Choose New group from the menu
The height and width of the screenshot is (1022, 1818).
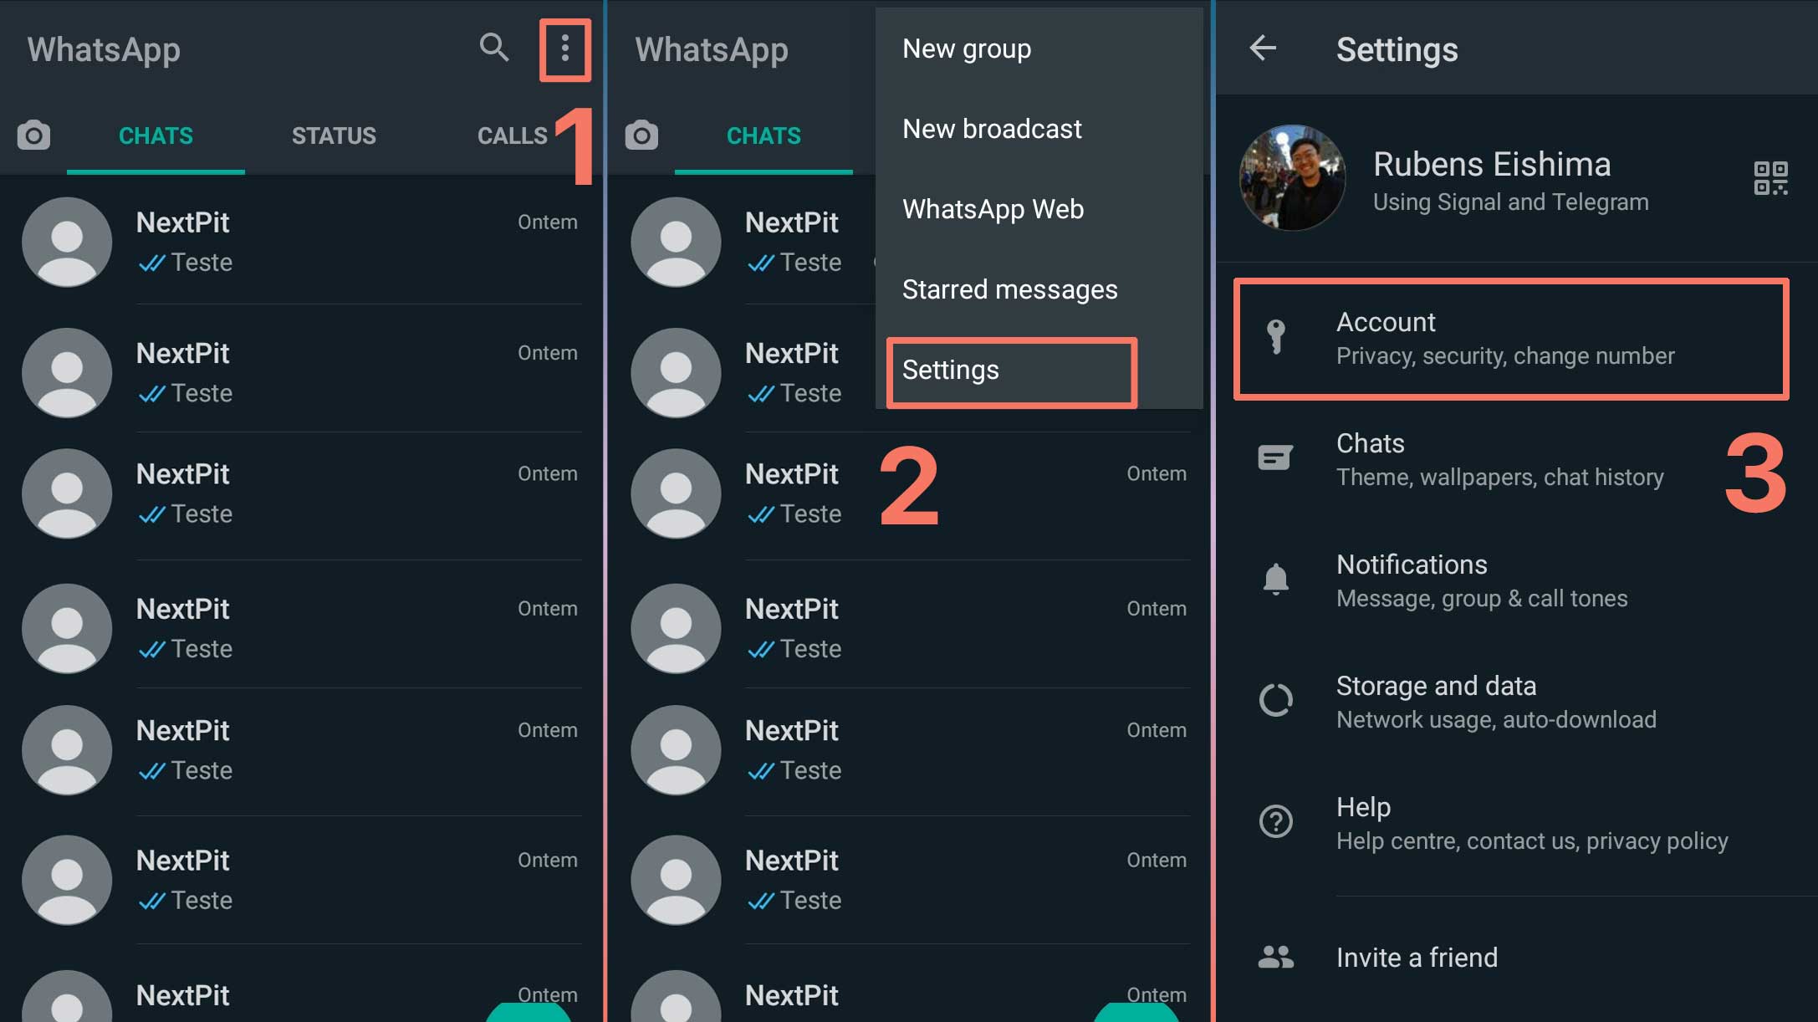coord(1039,49)
